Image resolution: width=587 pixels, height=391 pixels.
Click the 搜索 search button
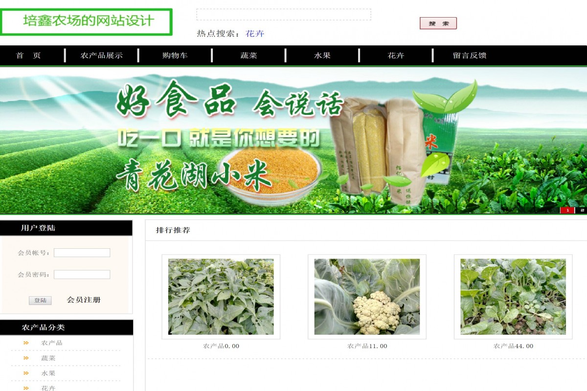click(x=438, y=23)
